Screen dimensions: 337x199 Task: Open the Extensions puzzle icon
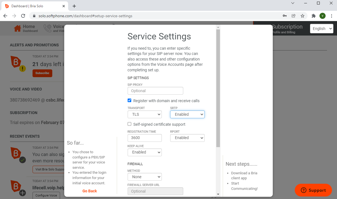314,16
